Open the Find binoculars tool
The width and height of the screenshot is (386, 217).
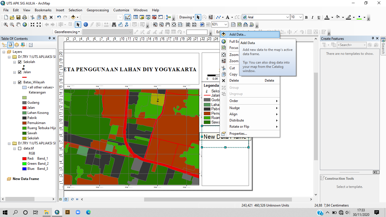tap(114, 25)
